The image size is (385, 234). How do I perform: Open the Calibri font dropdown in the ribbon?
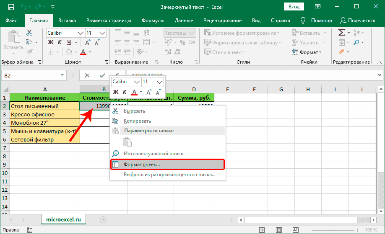pyautogui.click(x=80, y=33)
